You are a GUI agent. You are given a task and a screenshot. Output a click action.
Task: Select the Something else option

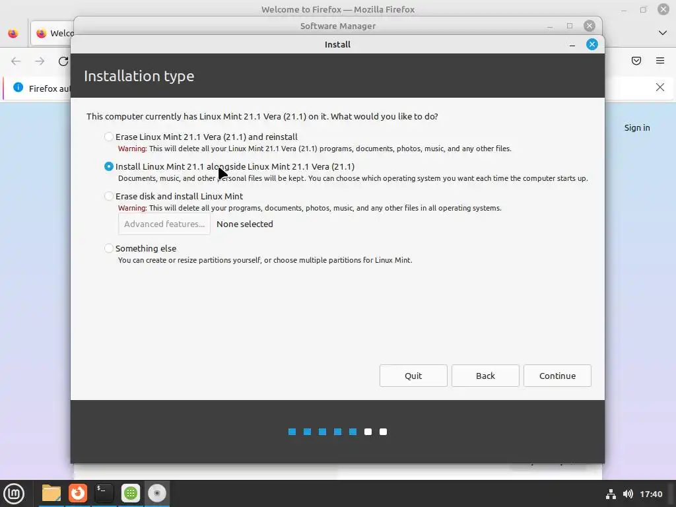(x=109, y=248)
